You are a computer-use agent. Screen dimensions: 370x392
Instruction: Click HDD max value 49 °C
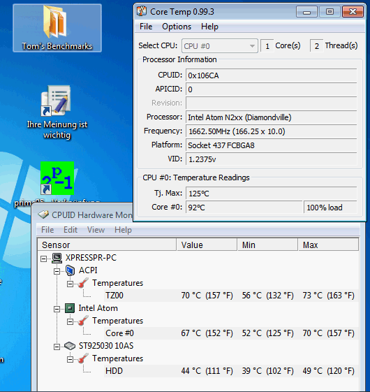pyautogui.click(x=328, y=371)
